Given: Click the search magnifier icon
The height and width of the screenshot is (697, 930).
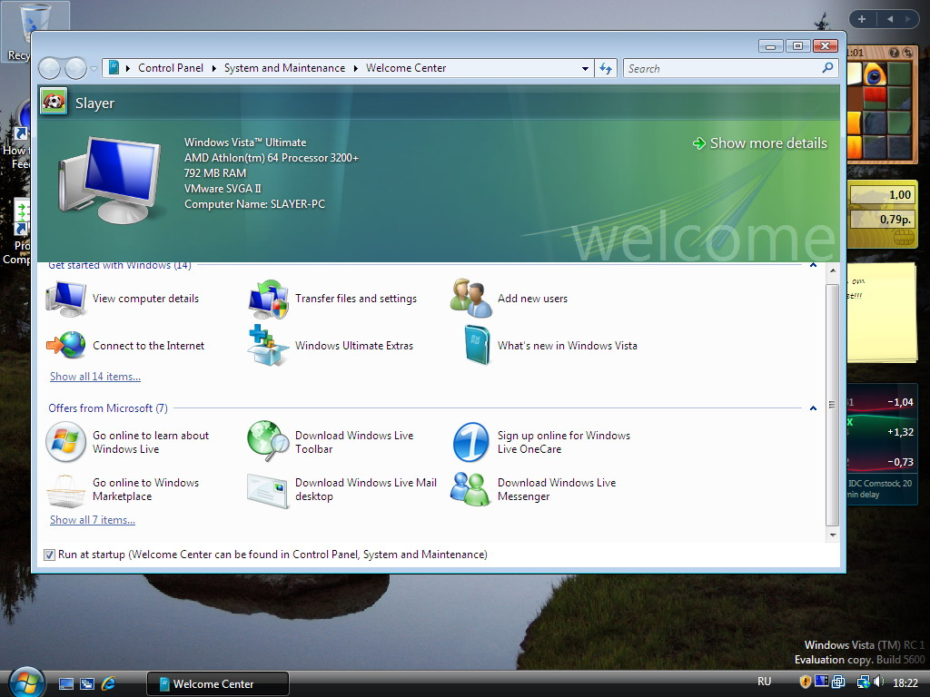Looking at the screenshot, I should pos(828,68).
